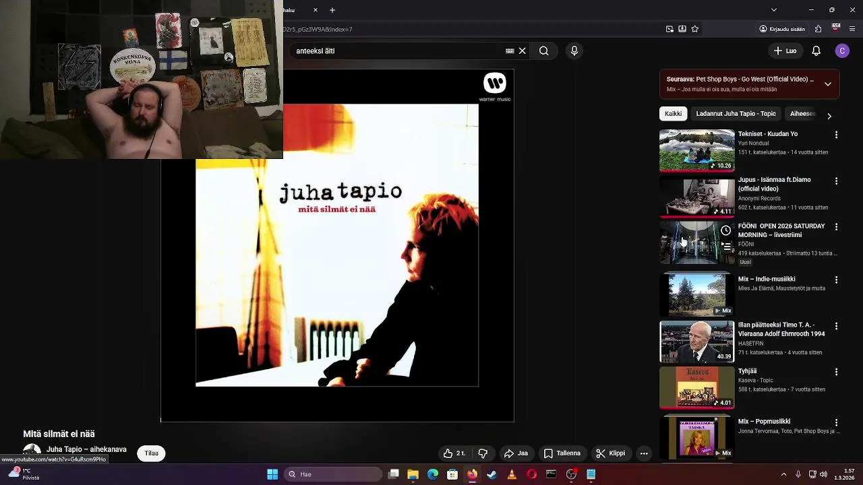863x485 pixels.
Task: Open the on-screen keyboard icon in search box
Action: click(x=510, y=51)
